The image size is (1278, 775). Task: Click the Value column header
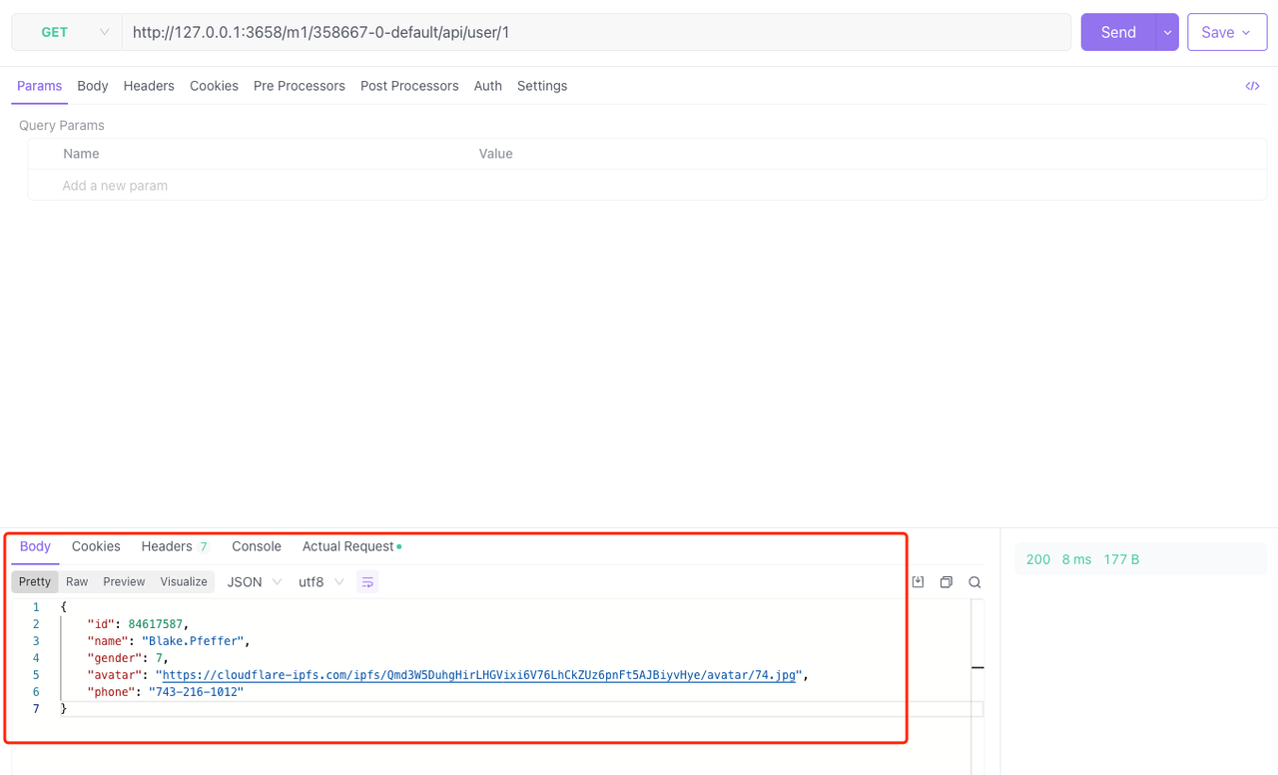[495, 154]
